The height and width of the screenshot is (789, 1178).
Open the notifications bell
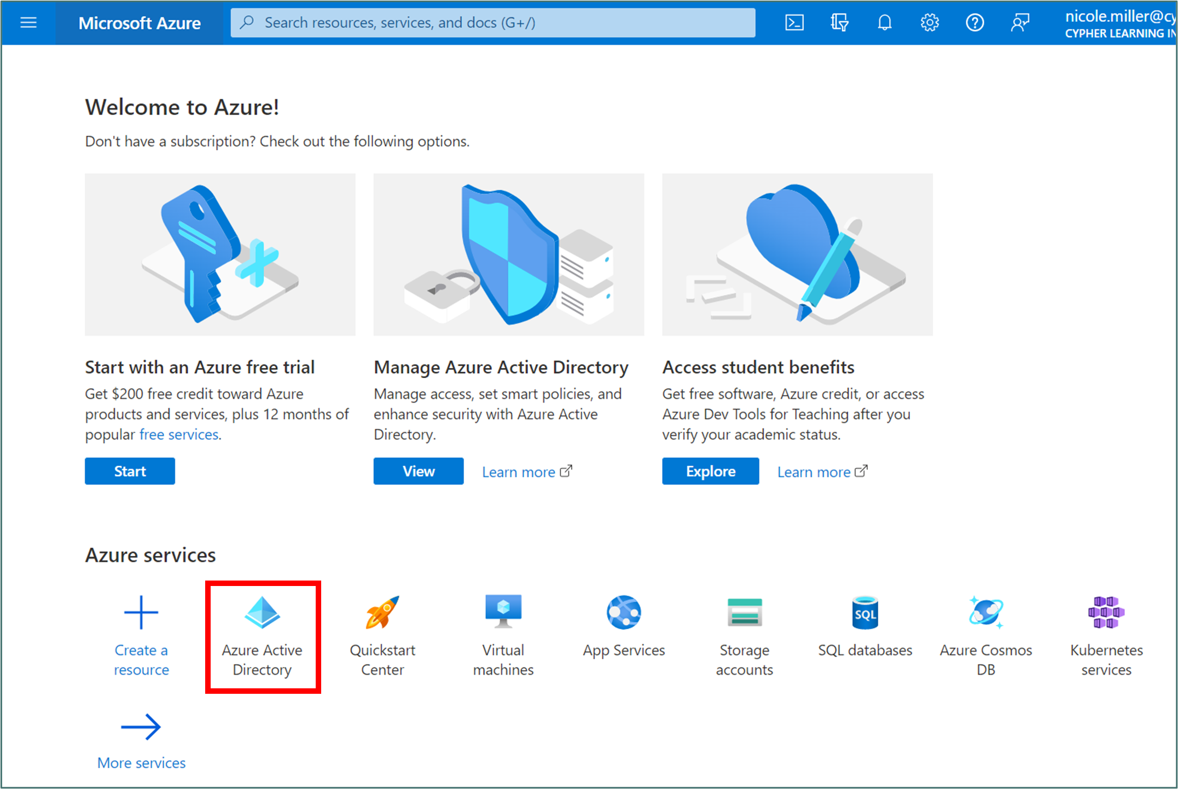pos(885,22)
